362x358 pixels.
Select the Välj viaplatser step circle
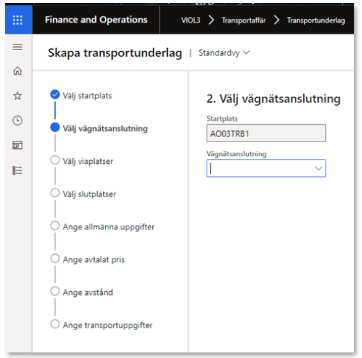[55, 160]
